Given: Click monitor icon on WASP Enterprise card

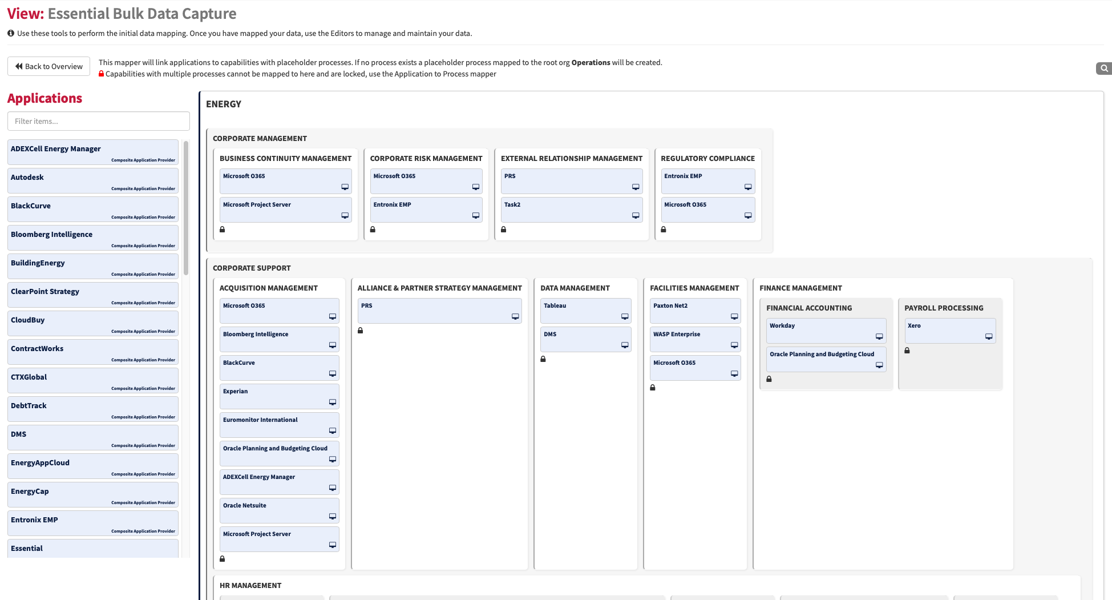Looking at the screenshot, I should (734, 345).
